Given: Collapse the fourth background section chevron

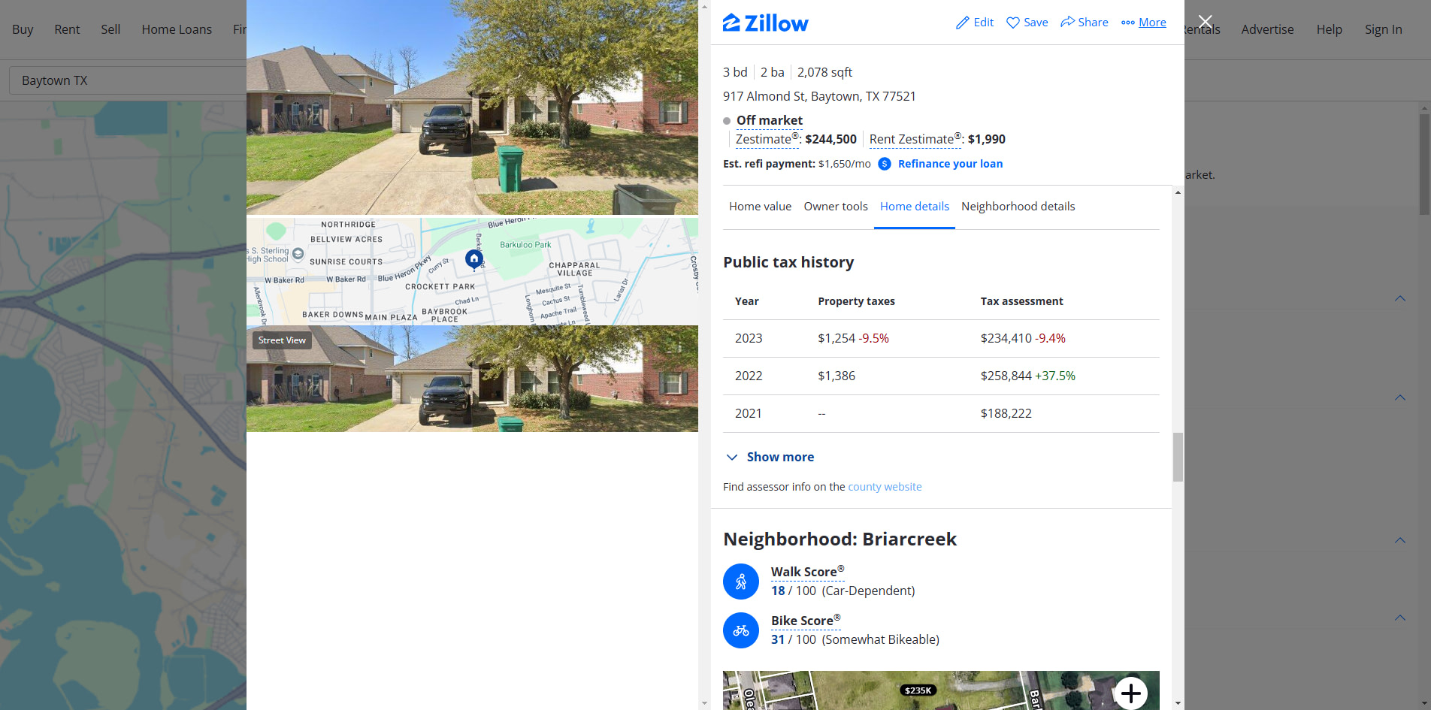Looking at the screenshot, I should [x=1400, y=618].
